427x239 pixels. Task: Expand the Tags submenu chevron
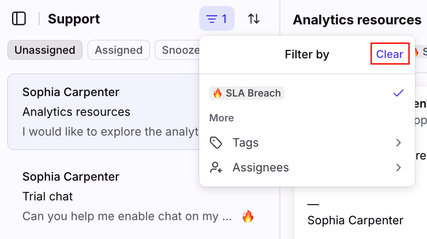[399, 142]
